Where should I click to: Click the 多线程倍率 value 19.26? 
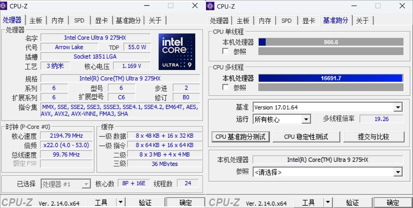tap(381, 119)
